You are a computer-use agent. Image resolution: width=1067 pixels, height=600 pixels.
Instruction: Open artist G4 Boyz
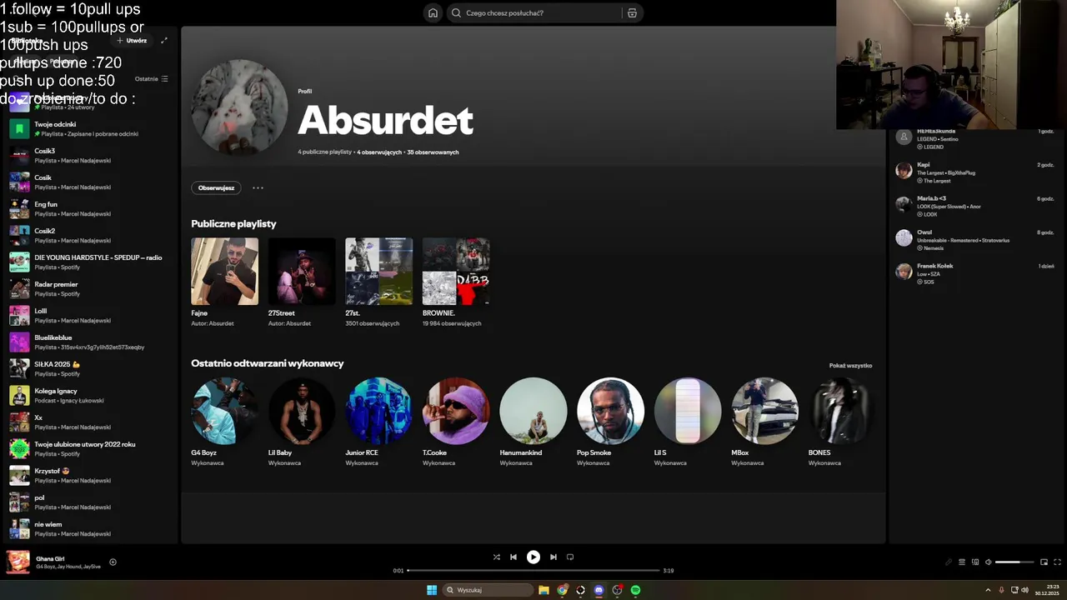pyautogui.click(x=224, y=422)
